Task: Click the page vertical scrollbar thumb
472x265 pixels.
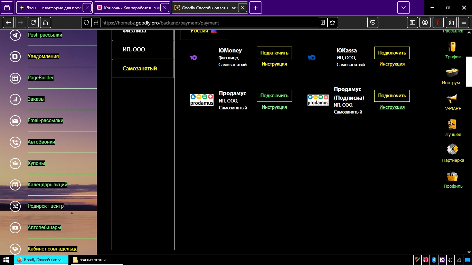Action: tap(469, 71)
